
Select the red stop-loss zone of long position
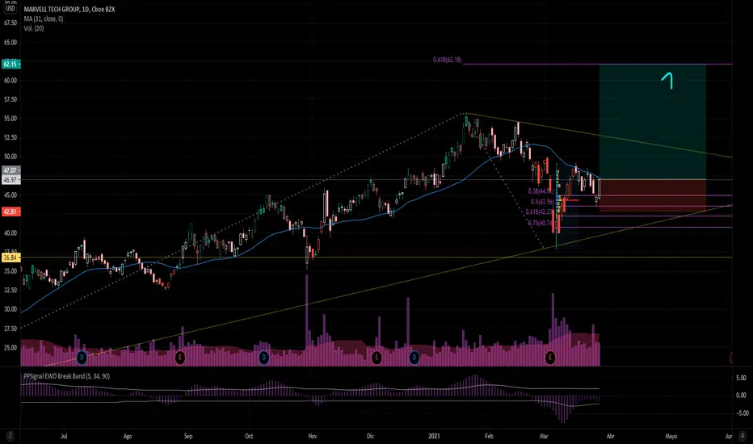click(x=653, y=195)
